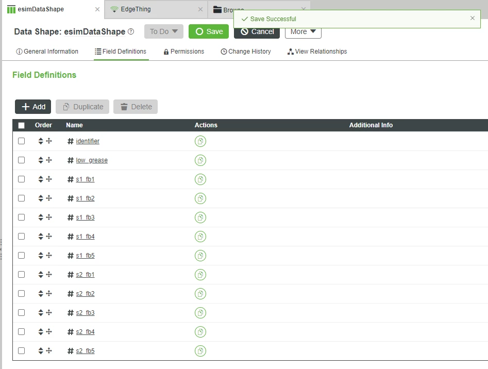Open the s2_fb3 field link
The width and height of the screenshot is (488, 369).
[85, 313]
